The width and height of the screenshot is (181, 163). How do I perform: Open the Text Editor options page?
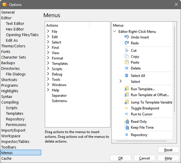tap(15, 23)
